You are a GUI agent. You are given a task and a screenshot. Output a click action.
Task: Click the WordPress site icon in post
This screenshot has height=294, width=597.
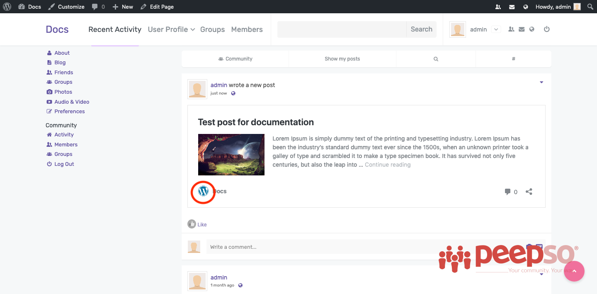[203, 191]
